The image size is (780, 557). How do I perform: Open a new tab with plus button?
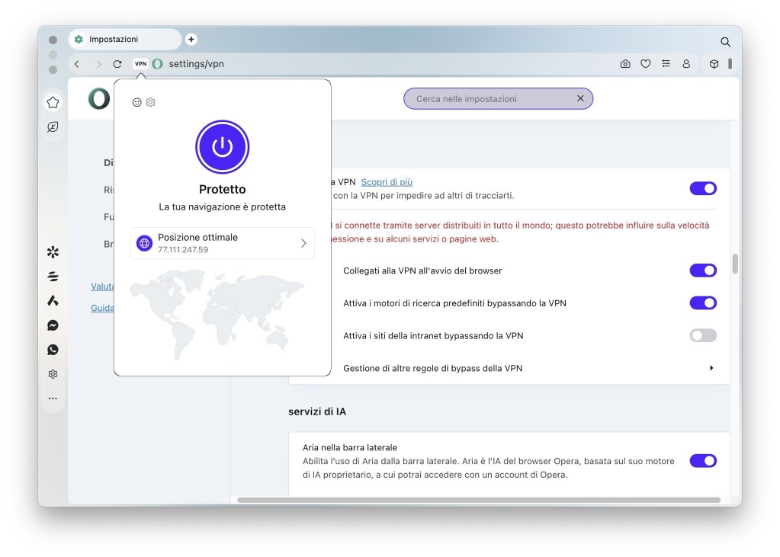pyautogui.click(x=191, y=40)
